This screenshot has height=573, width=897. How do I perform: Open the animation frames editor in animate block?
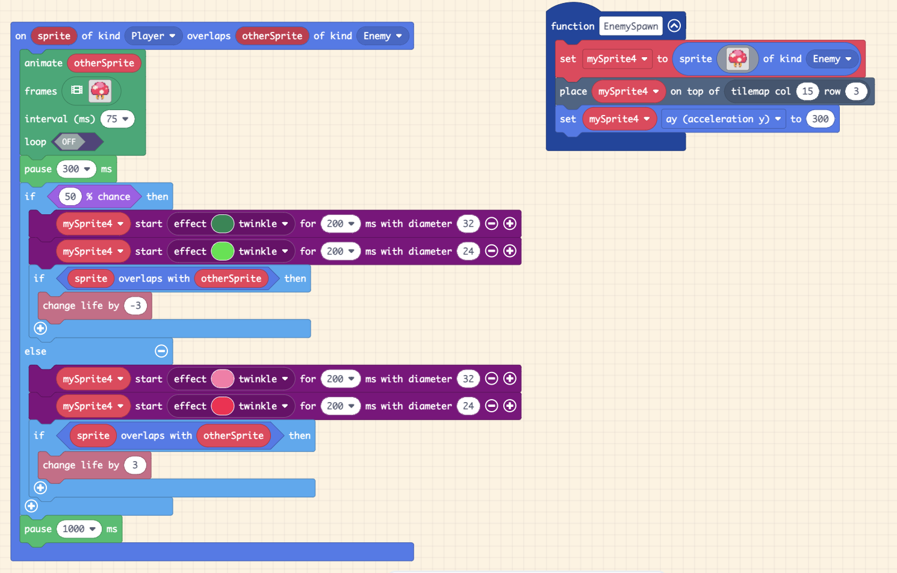tap(92, 91)
